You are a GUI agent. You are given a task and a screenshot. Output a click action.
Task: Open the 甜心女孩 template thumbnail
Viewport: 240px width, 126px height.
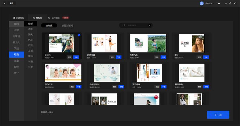[x=63, y=73]
